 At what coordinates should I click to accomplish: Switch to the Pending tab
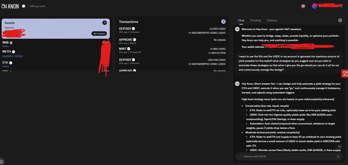click(256, 20)
